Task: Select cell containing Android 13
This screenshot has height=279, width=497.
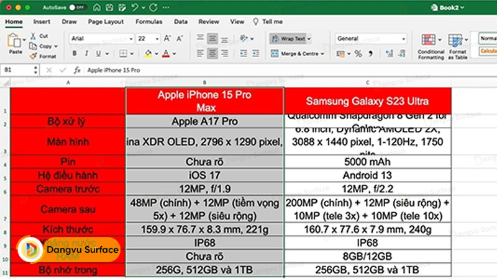Action: 367,175
